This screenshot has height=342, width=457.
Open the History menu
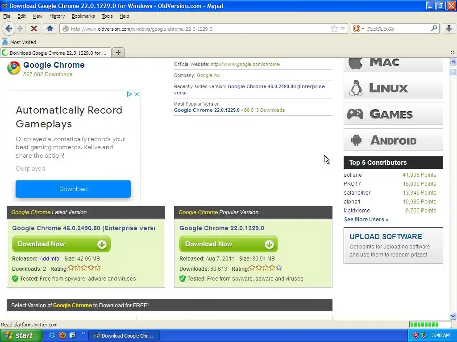(x=57, y=16)
